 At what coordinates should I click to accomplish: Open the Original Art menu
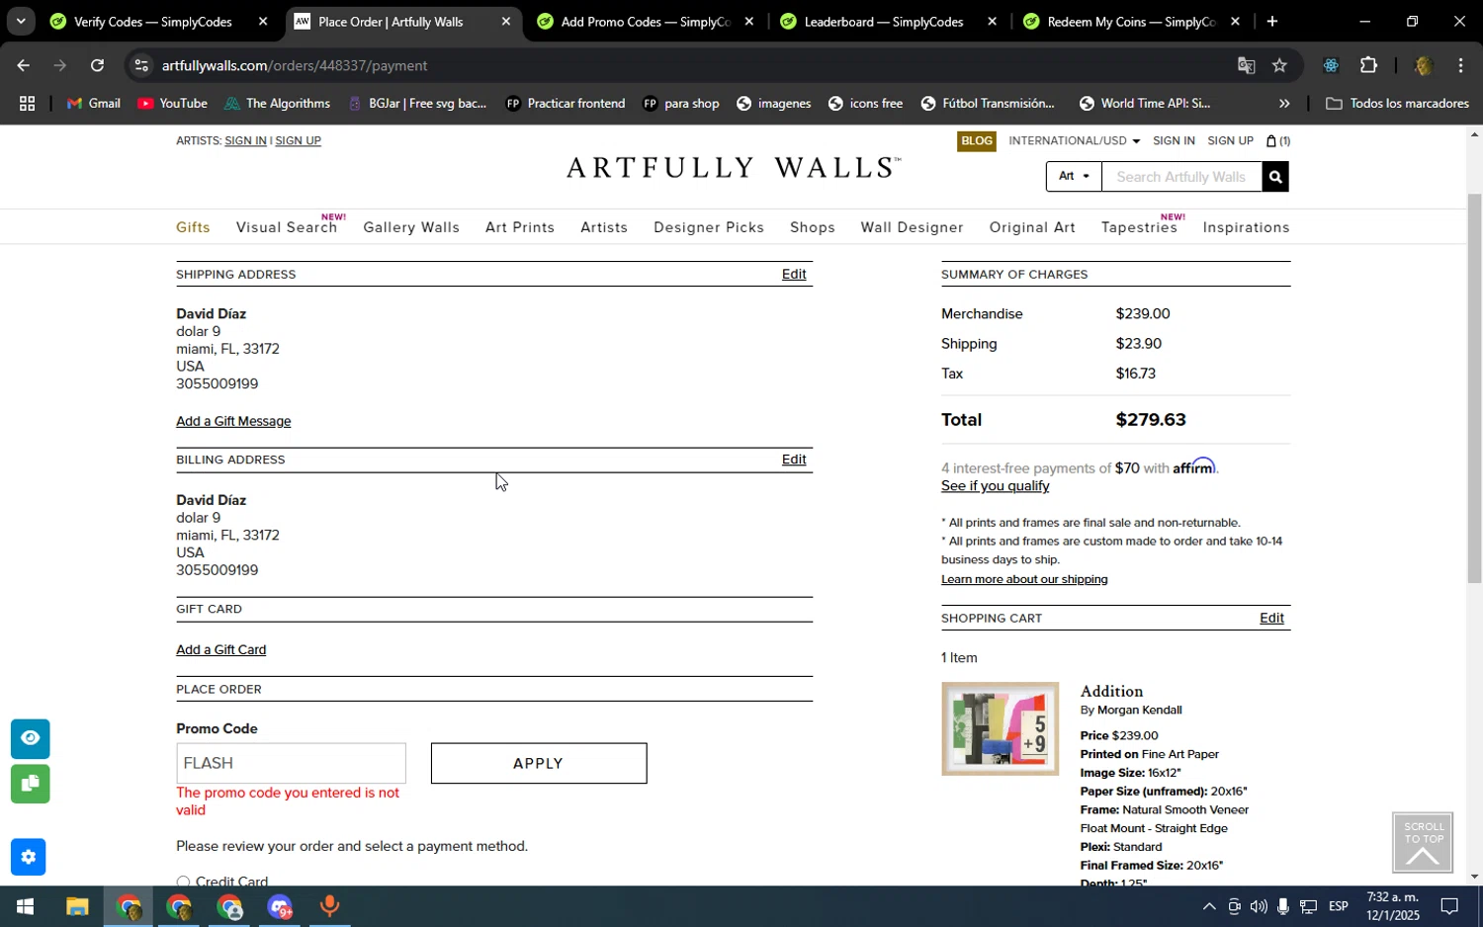pos(1032,227)
